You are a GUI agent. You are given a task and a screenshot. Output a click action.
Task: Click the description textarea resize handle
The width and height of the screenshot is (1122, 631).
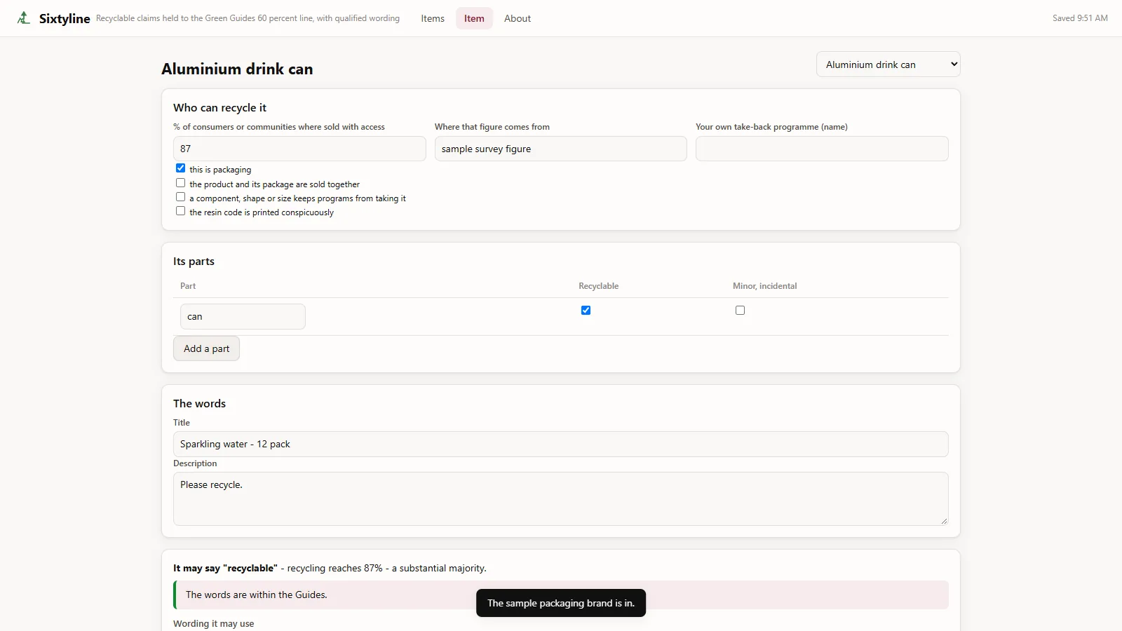point(944,521)
